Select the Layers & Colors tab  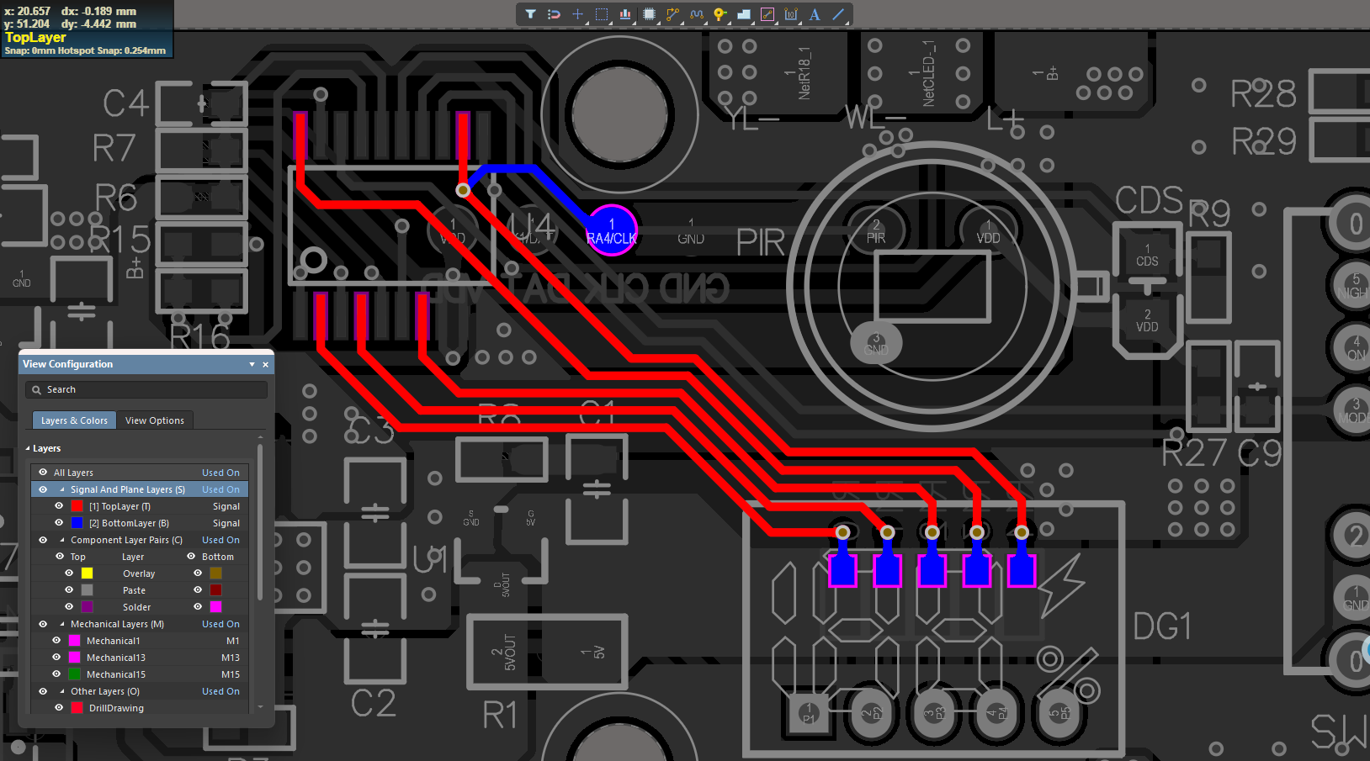coord(74,420)
